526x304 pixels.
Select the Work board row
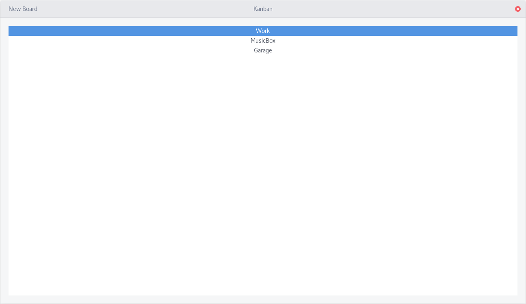(x=263, y=31)
